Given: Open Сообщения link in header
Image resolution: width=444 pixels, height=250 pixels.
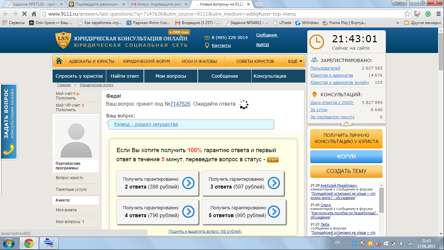Looking at the screenshot, I should (x=267, y=35).
